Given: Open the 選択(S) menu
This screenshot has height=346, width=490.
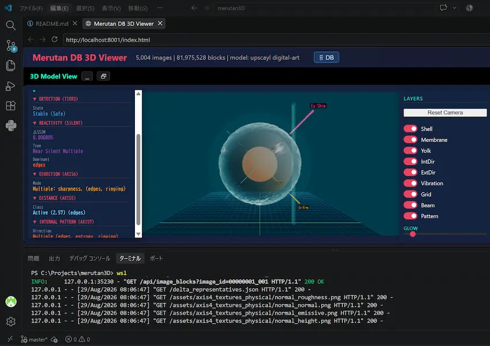Looking at the screenshot, I should (85, 8).
